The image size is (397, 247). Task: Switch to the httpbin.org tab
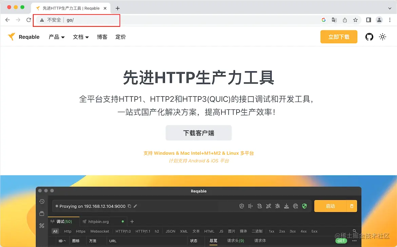(103, 222)
